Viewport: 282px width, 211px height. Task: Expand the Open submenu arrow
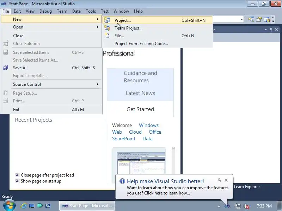tap(98, 27)
